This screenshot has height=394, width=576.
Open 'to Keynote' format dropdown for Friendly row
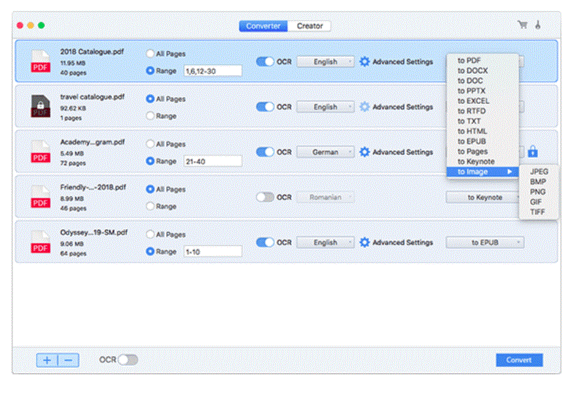tap(482, 197)
